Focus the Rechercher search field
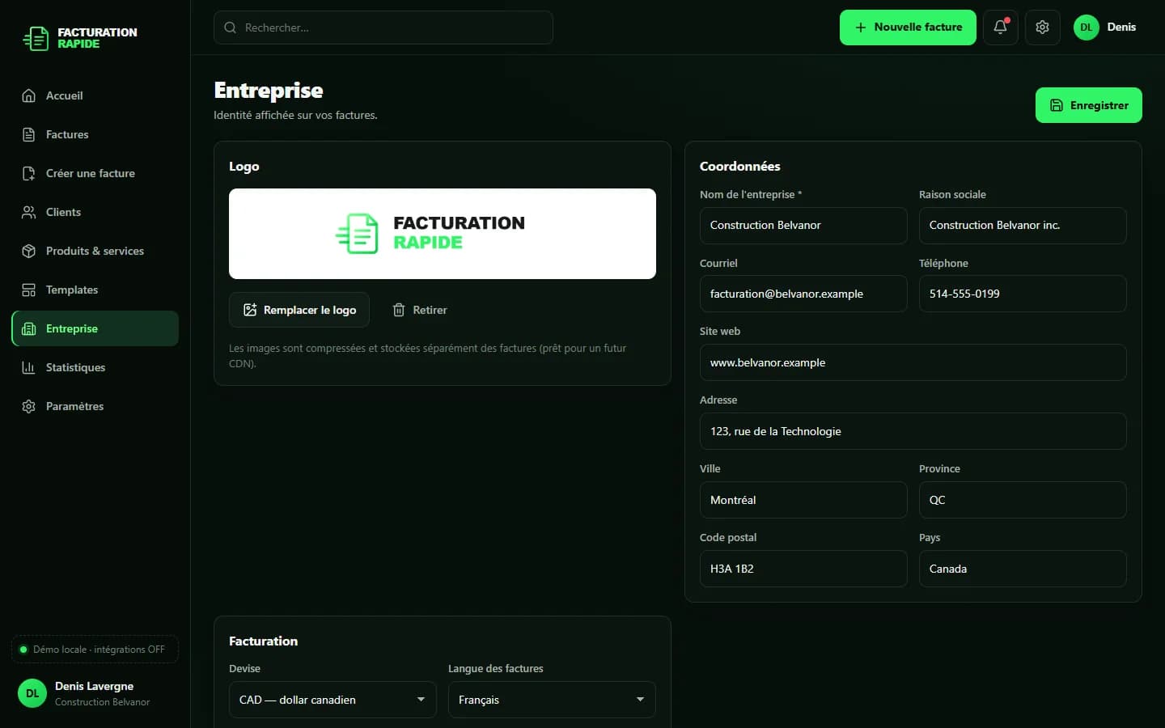Screen dimensions: 1165x728 pos(383,28)
